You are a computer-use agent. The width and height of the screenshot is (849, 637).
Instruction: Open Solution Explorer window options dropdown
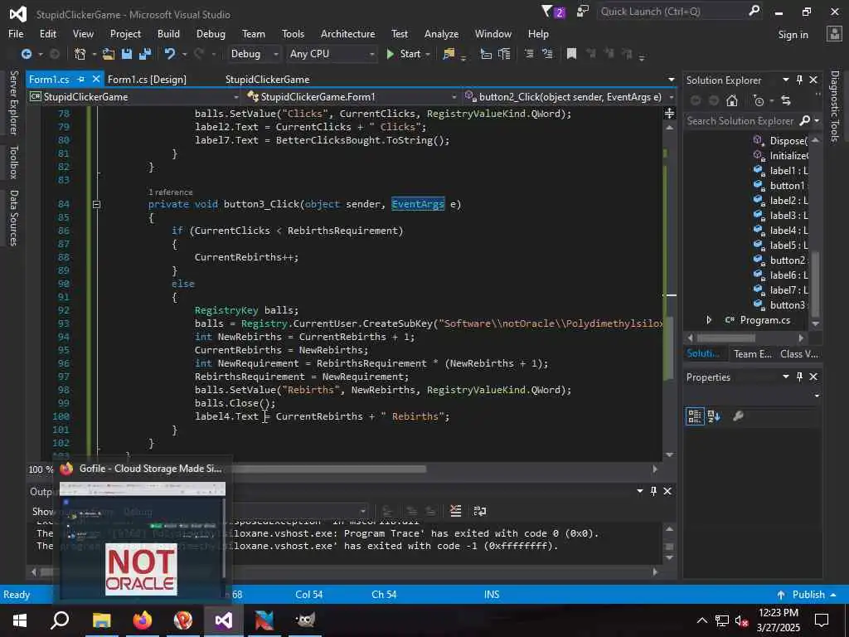point(786,80)
